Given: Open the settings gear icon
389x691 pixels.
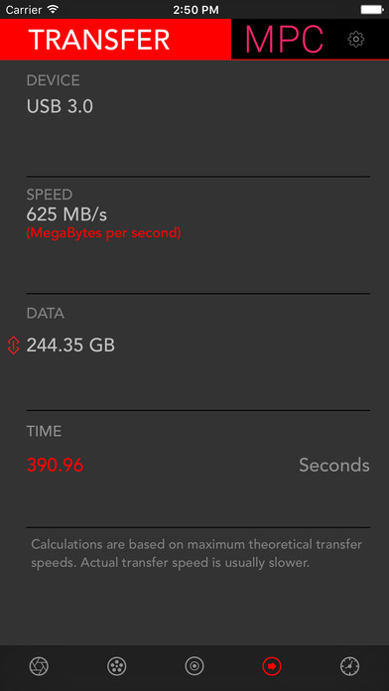Looking at the screenshot, I should coord(355,40).
